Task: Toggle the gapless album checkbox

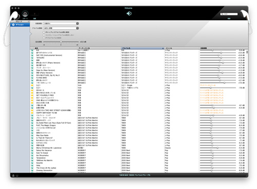Action: coord(44,32)
